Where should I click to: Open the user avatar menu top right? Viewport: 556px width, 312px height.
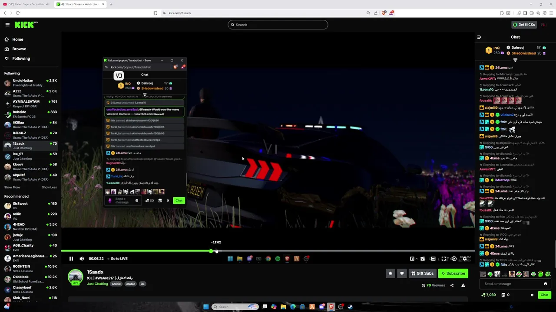pyautogui.click(x=543, y=25)
